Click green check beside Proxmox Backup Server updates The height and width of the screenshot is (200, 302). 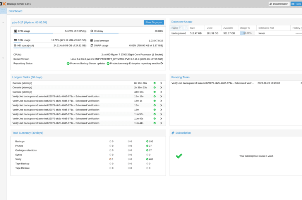point(68,64)
